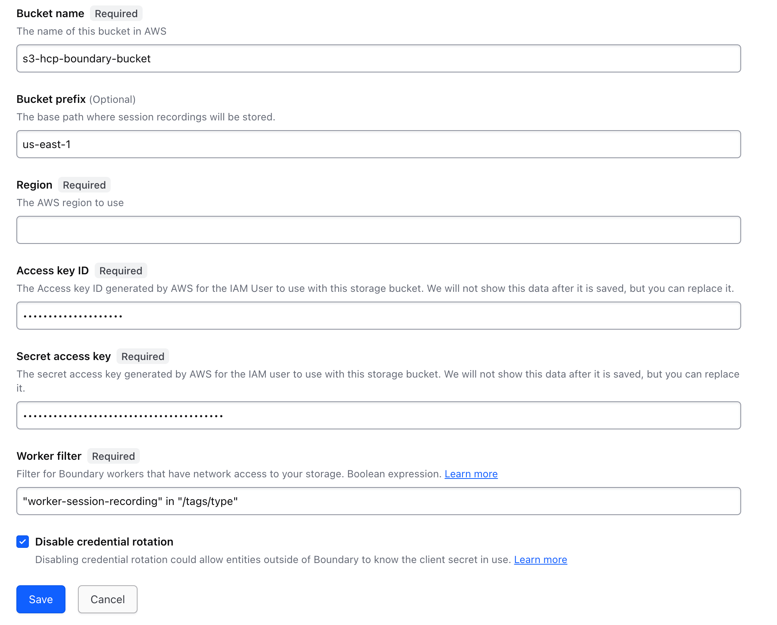Click the Disable credential rotation label text
This screenshot has height=625, width=777.
[104, 542]
